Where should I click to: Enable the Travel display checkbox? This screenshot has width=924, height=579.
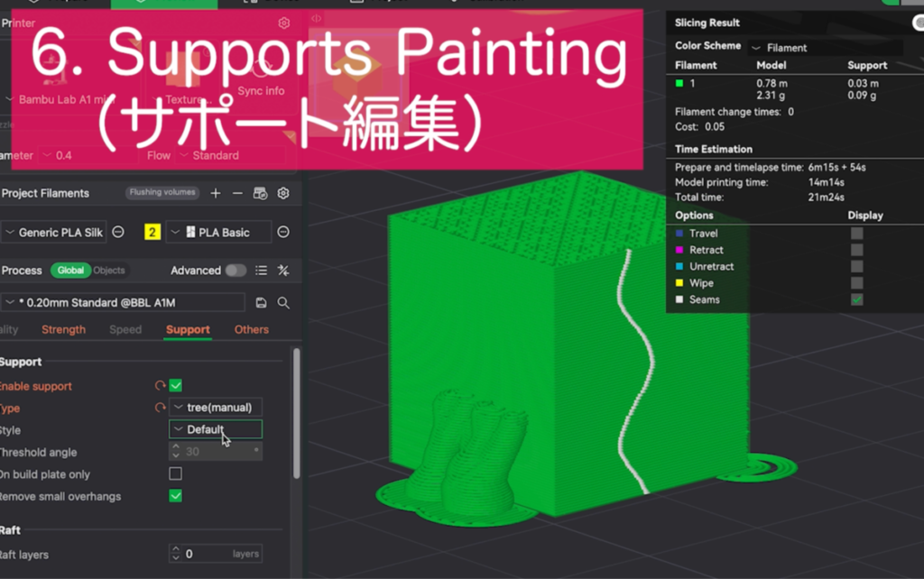point(856,234)
